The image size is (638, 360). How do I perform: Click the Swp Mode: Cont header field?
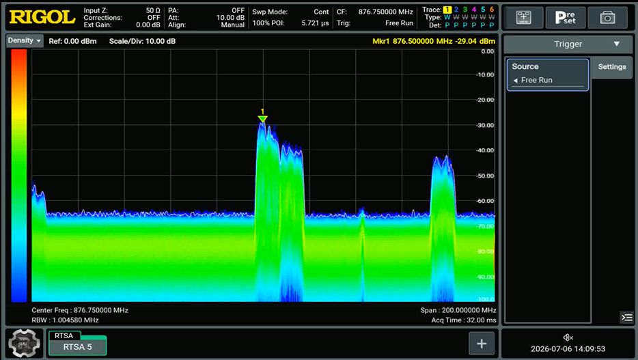290,12
